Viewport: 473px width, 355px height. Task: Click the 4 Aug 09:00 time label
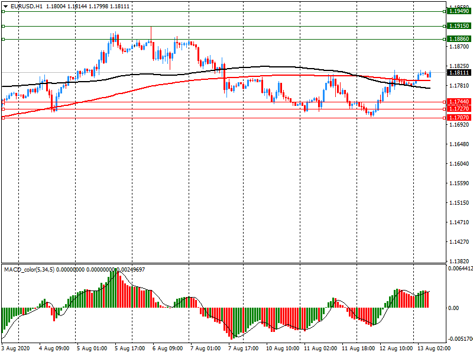54,348
